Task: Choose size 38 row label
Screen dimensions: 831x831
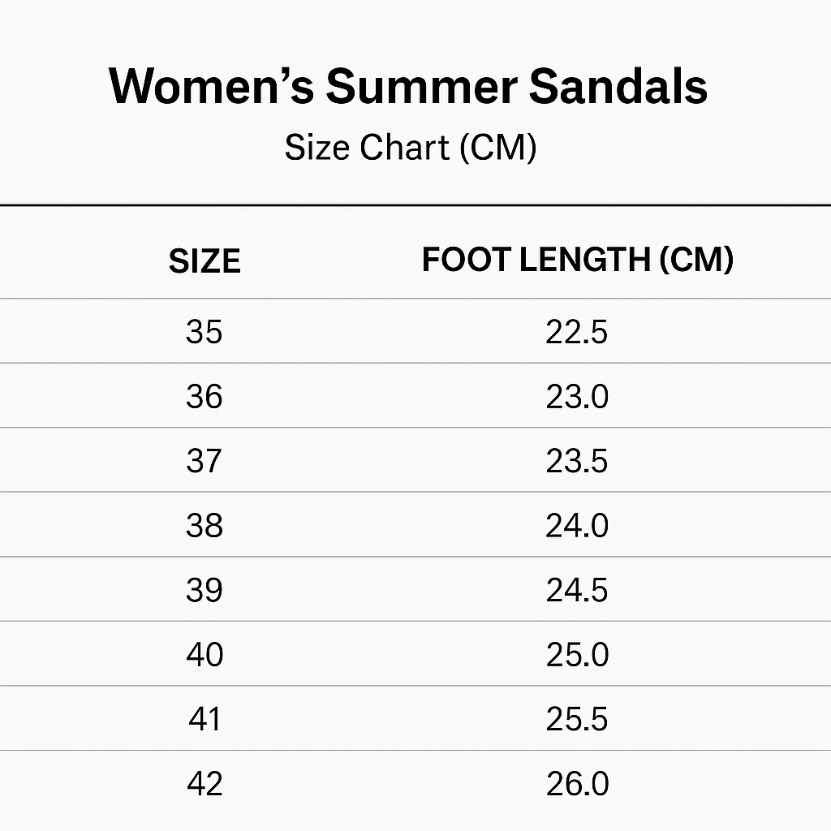Action: tap(204, 525)
